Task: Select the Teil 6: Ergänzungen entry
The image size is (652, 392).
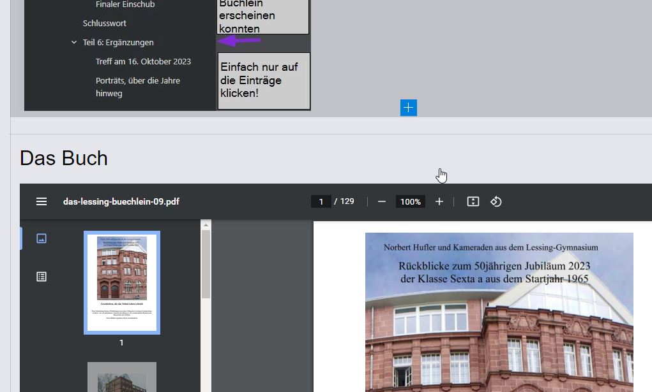Action: [118, 42]
